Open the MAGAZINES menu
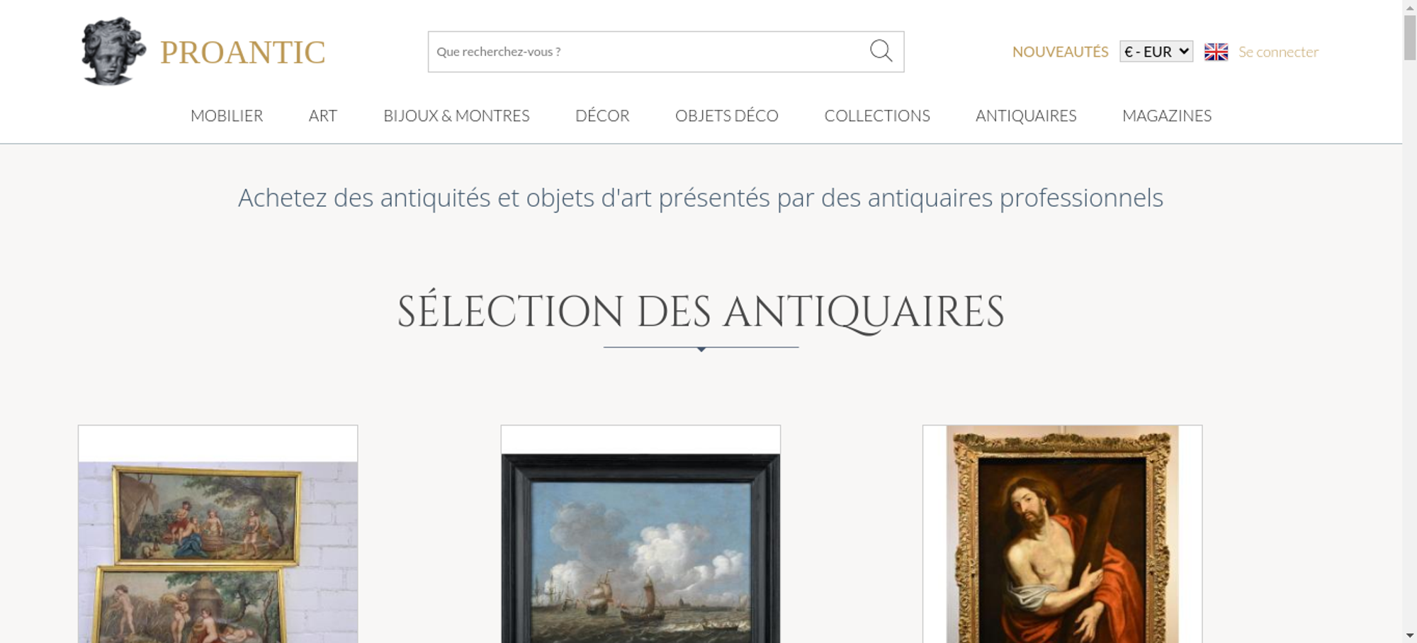 pos(1167,115)
